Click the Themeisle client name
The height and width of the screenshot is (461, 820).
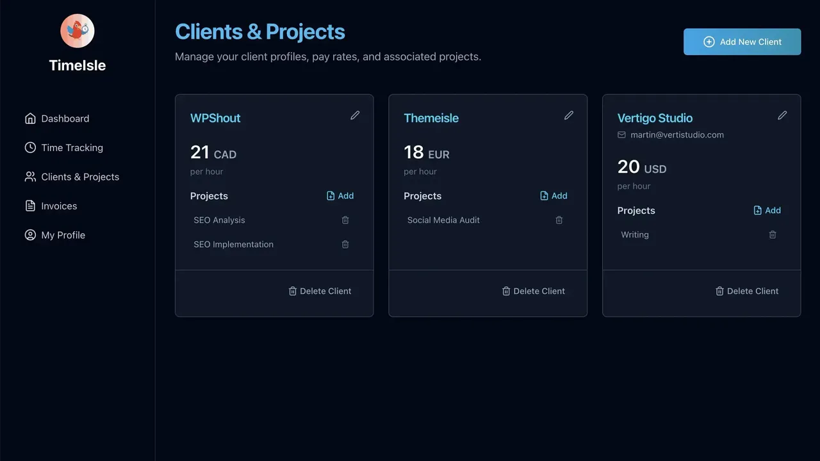(x=431, y=118)
